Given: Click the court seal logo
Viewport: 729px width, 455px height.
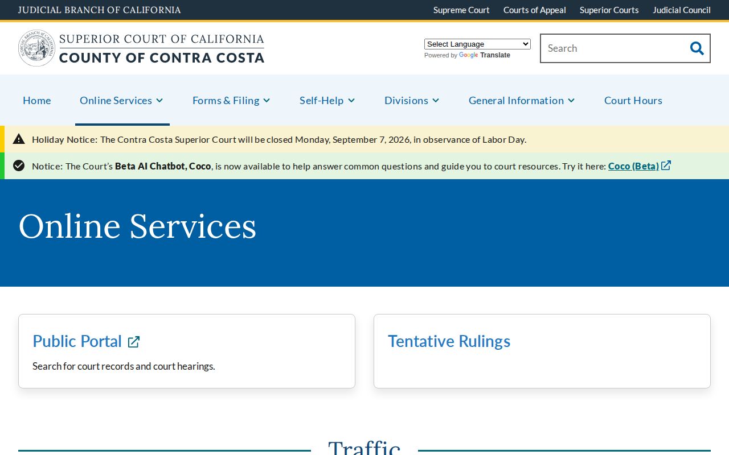Looking at the screenshot, I should click(36, 48).
